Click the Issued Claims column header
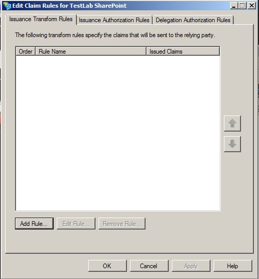Viewport: 259px width, 279px height. pyautogui.click(x=183, y=52)
